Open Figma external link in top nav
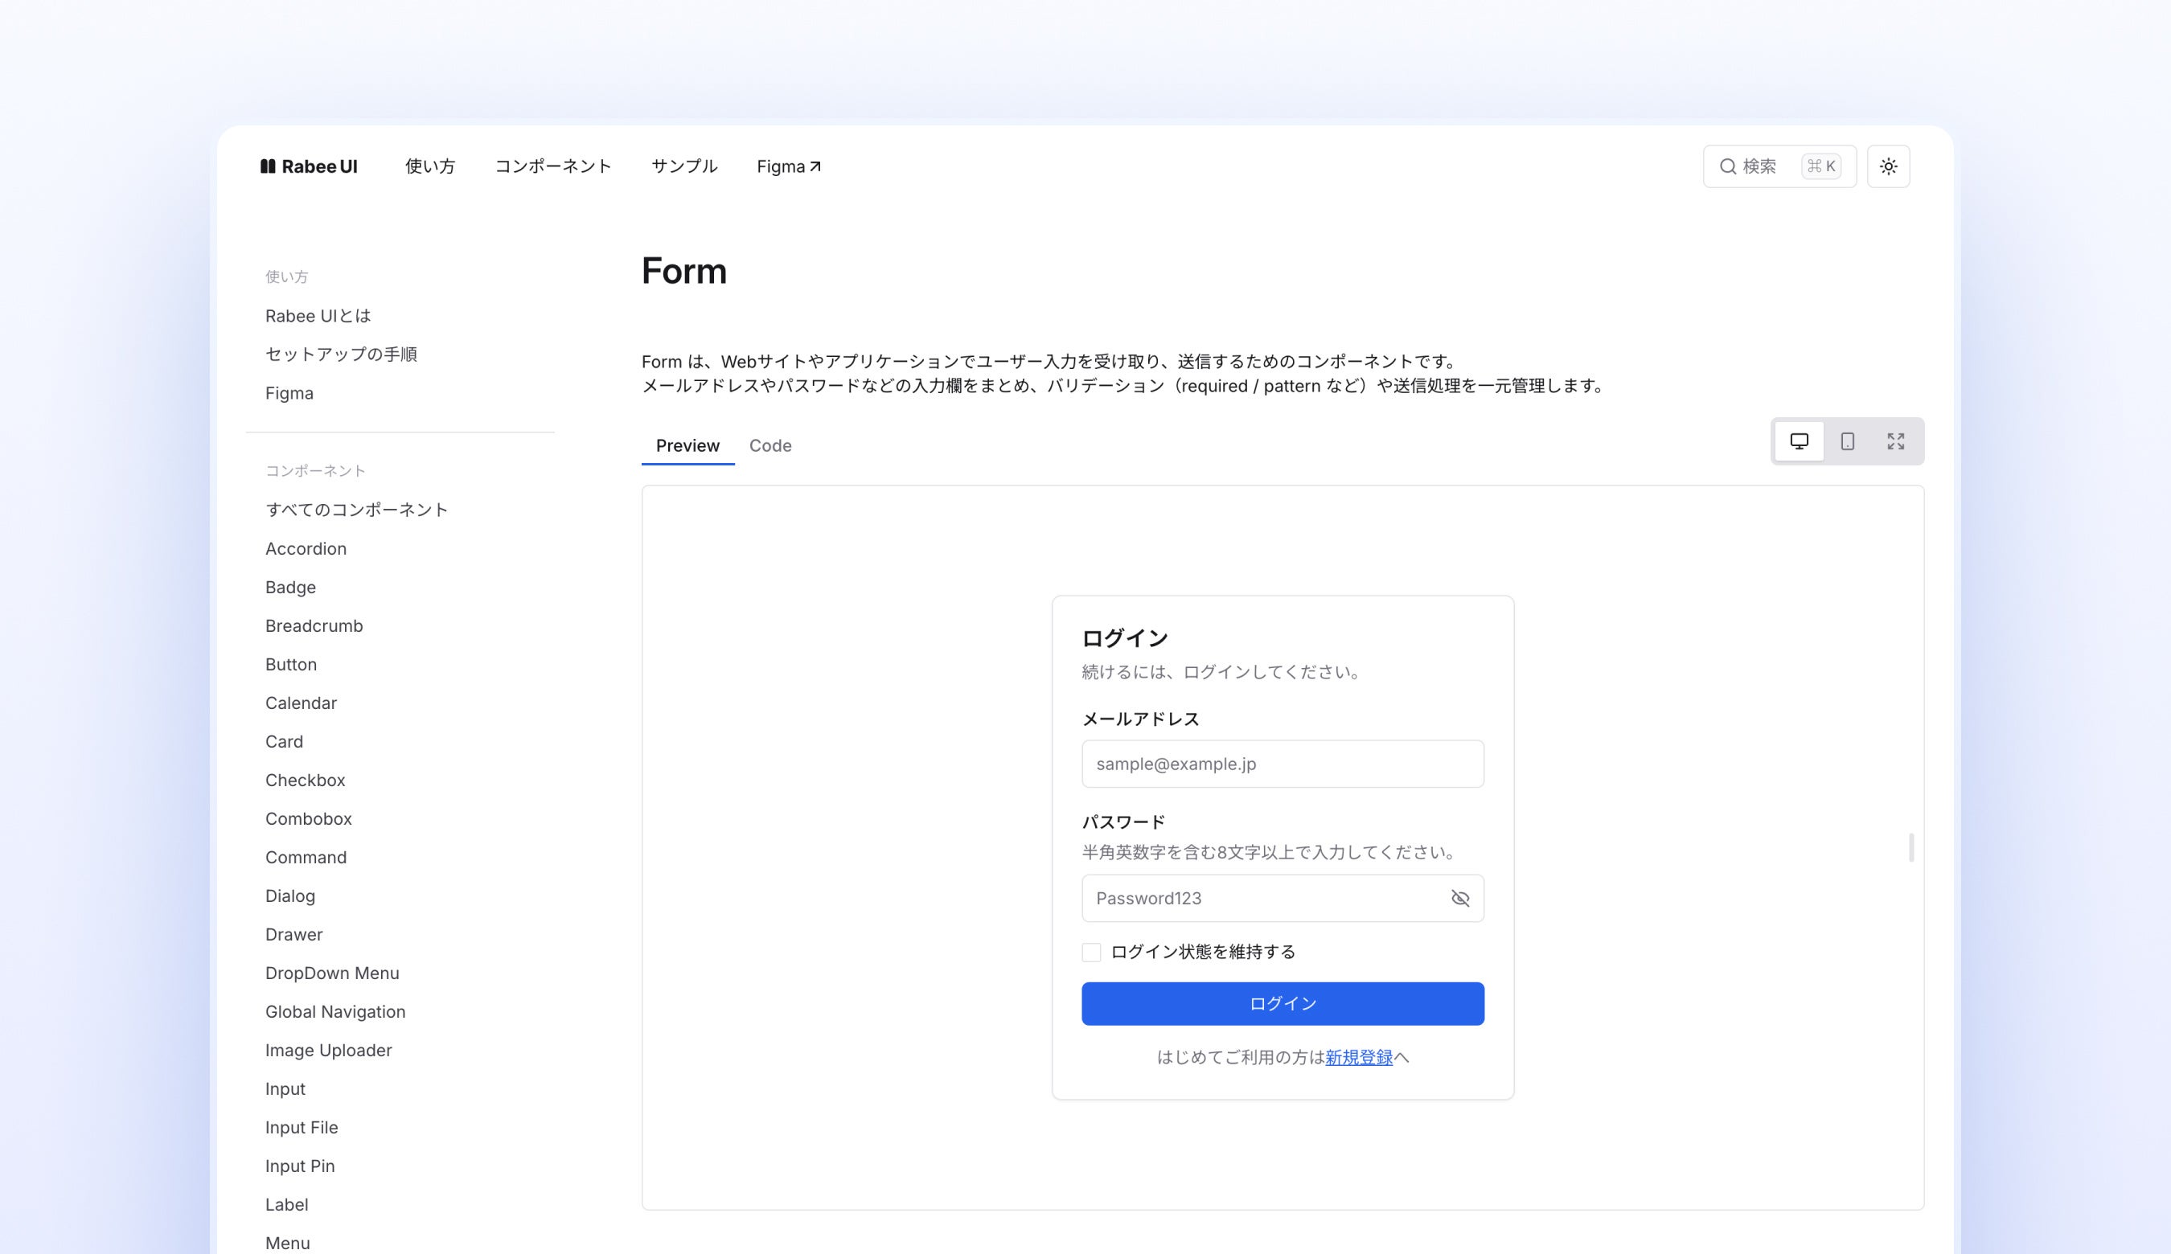 click(788, 166)
